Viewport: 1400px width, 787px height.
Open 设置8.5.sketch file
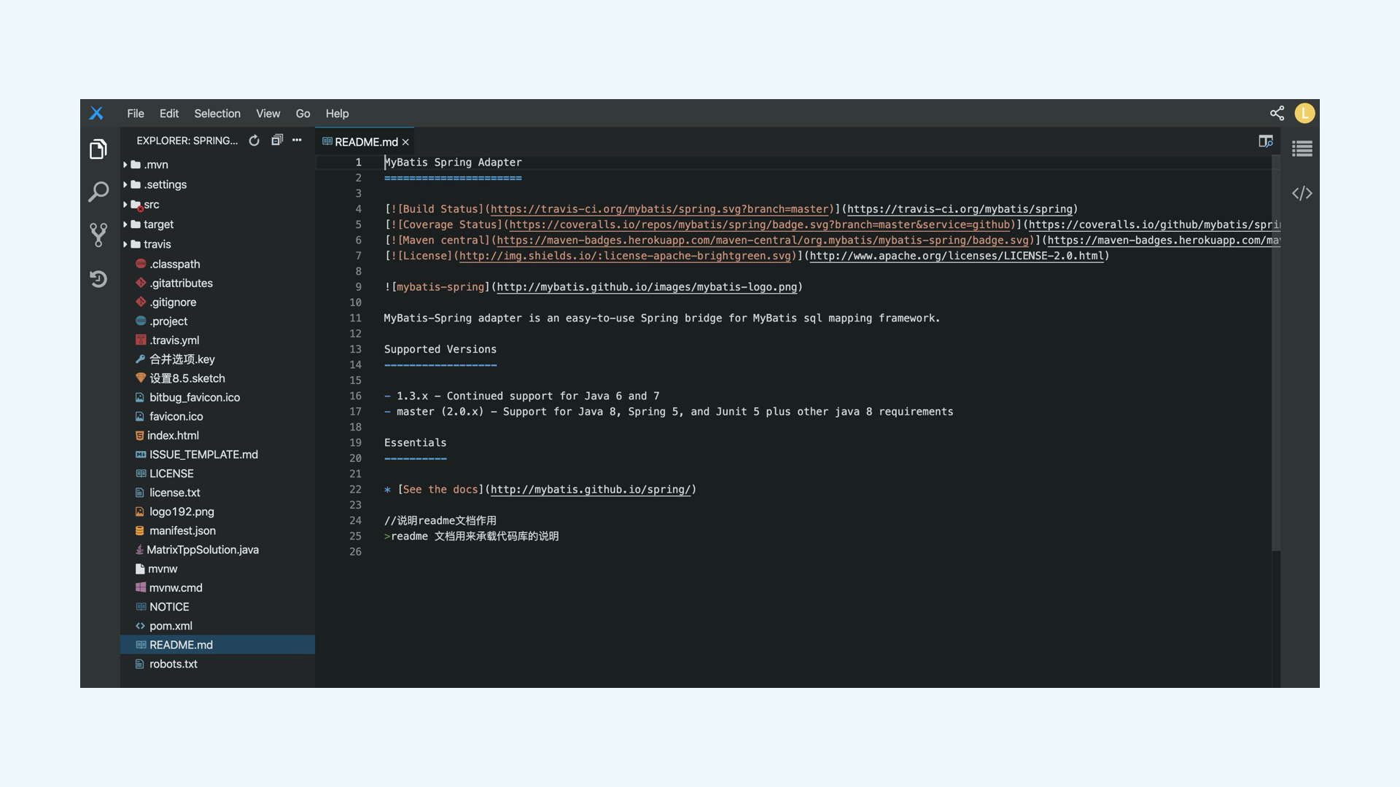(x=217, y=378)
